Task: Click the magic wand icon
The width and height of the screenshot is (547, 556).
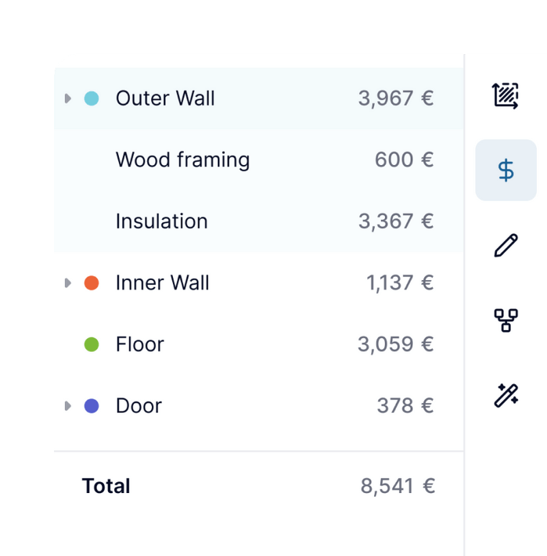Action: click(506, 395)
